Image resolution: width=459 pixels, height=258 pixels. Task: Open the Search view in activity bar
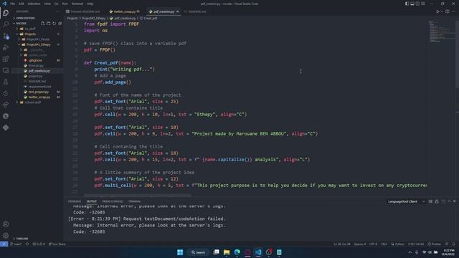tap(6, 24)
